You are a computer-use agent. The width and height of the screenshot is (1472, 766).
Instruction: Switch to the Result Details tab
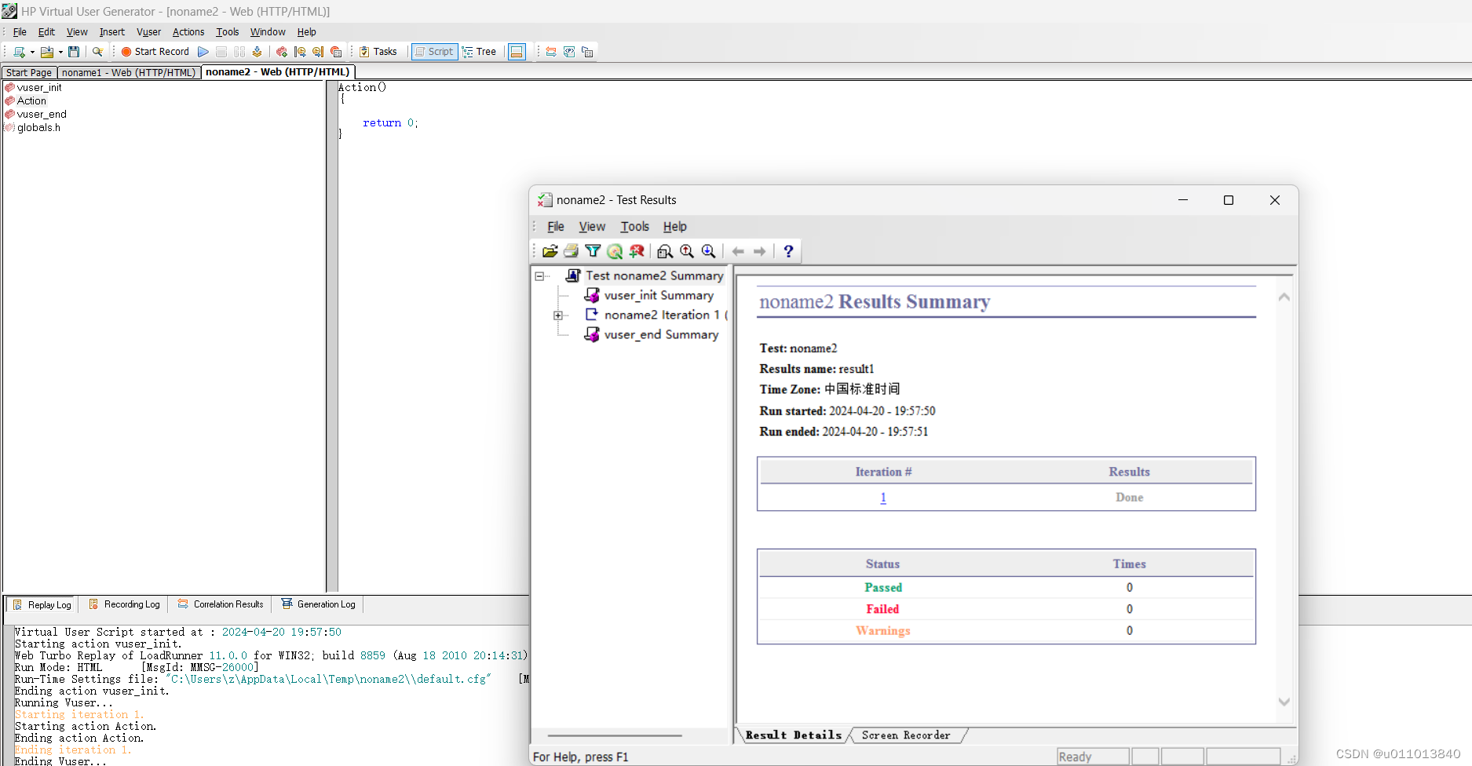(793, 735)
